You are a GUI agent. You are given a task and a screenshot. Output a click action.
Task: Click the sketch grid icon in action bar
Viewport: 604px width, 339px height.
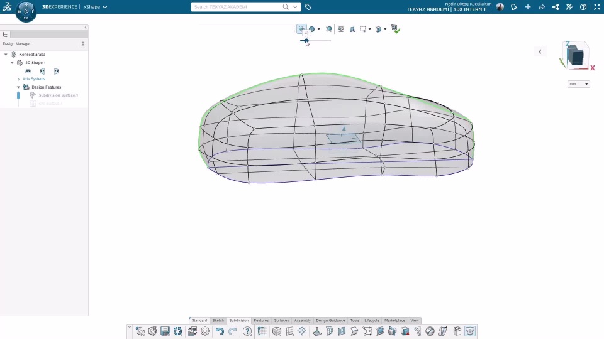(x=262, y=331)
